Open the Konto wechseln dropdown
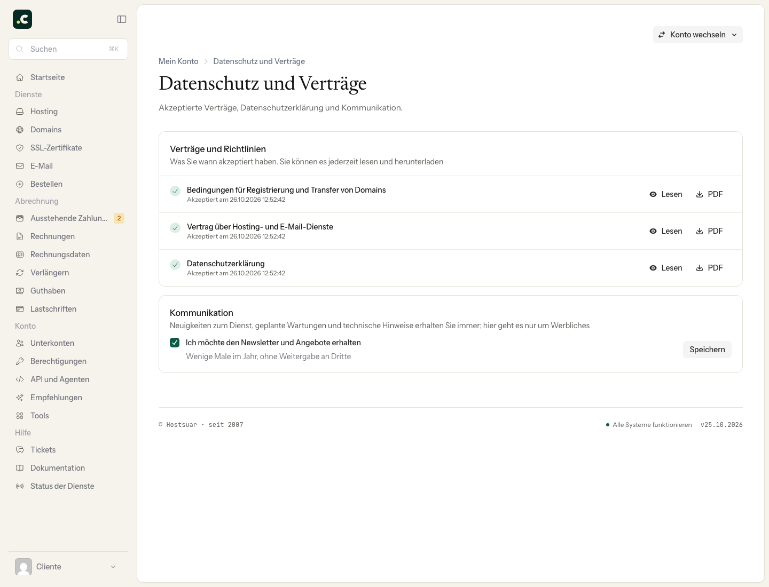The image size is (769, 587). point(697,35)
